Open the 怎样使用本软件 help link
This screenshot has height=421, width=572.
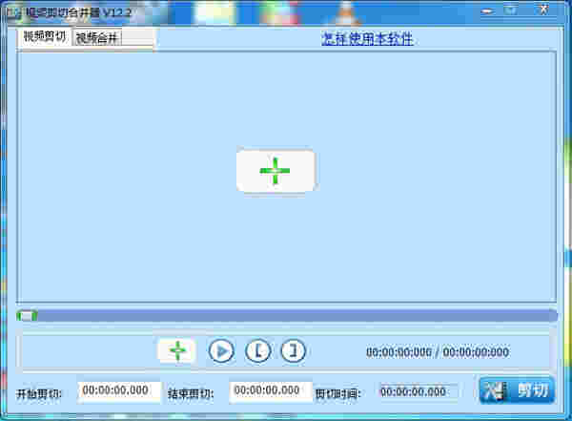coord(367,39)
